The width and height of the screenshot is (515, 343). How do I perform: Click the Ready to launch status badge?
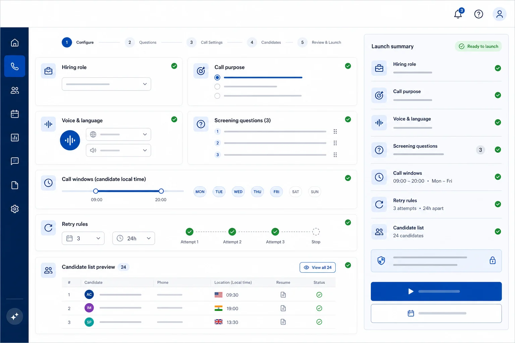[478, 46]
